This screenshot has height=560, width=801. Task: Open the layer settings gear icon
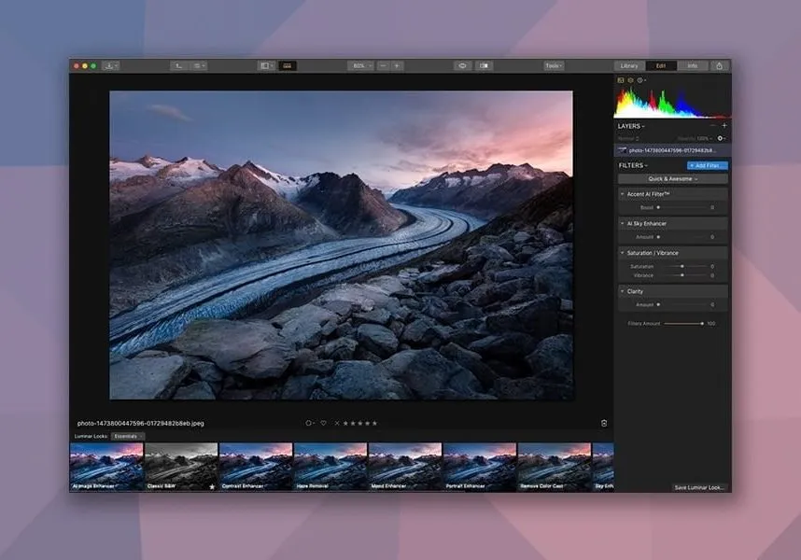click(720, 138)
